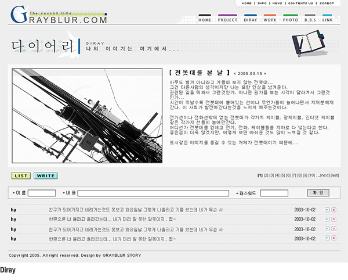The height and width of the screenshot is (280, 348).
Task: Open the B.B.S menu item
Action: [x=310, y=19]
